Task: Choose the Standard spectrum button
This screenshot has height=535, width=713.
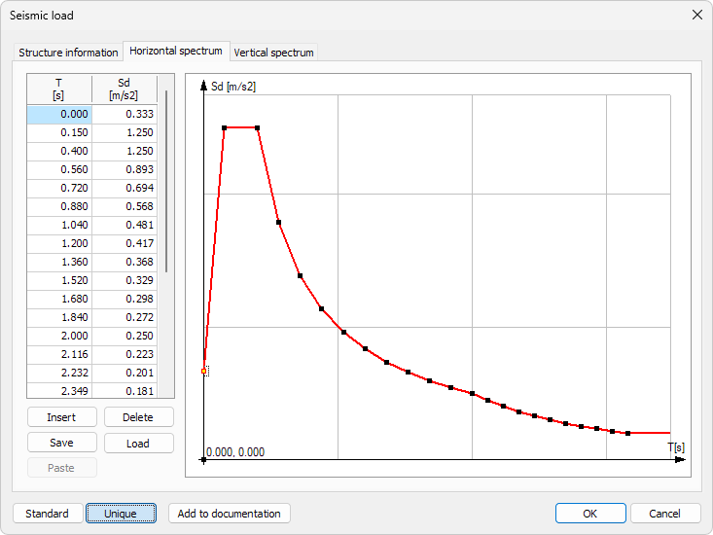Action: tap(48, 514)
